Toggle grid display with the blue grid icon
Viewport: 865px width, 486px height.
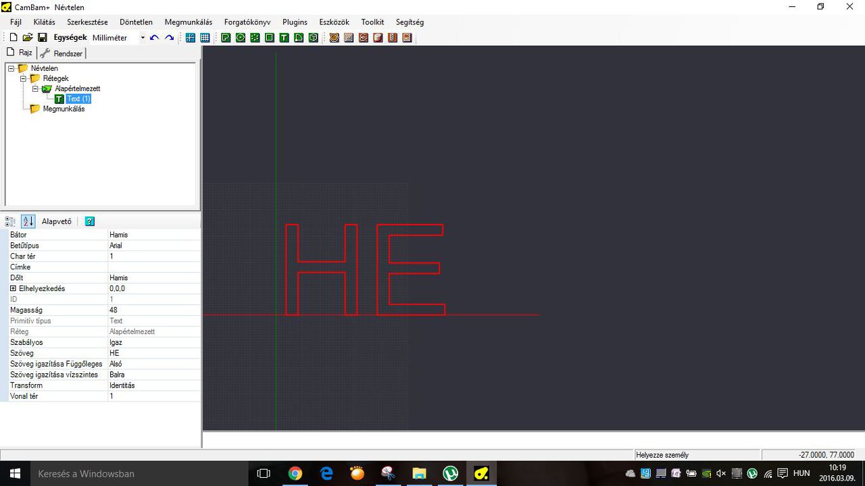click(205, 38)
